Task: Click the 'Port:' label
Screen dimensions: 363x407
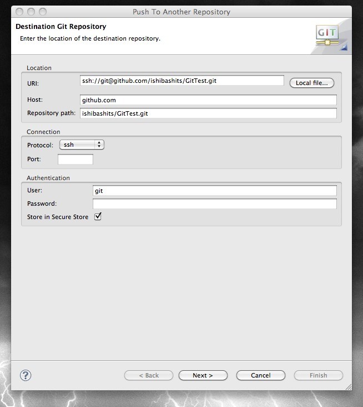Action: tap(34, 159)
